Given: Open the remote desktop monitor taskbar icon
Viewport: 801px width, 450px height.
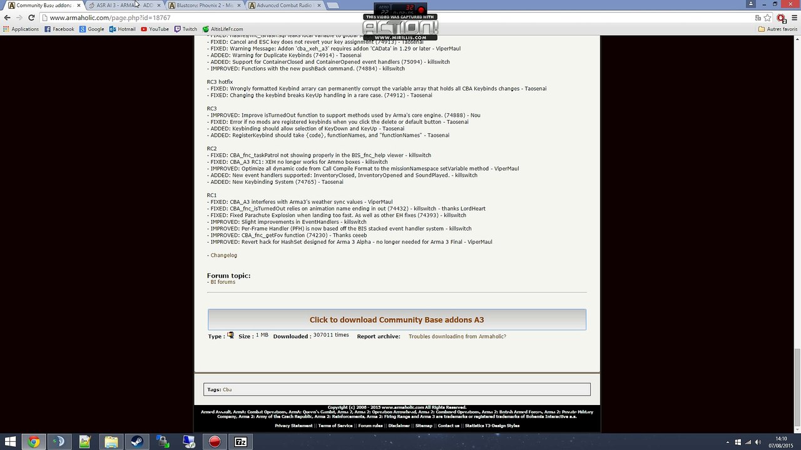Looking at the screenshot, I should 188,442.
